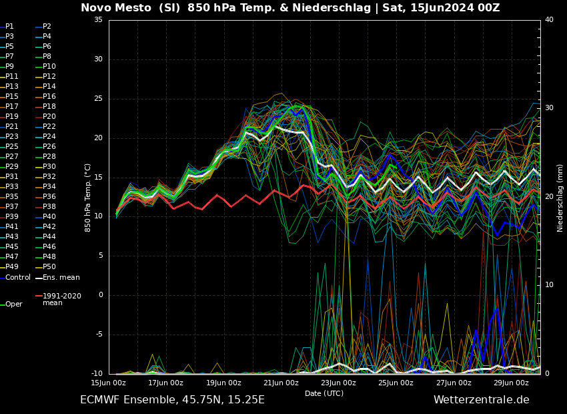The image size is (567, 414).
Task: Select the P50 legend entry
Action: (x=49, y=267)
